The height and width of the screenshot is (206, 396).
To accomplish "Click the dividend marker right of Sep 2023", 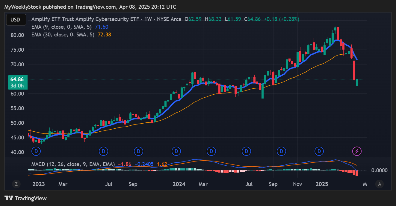I will [x=138, y=151].
